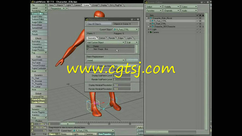Switch to the Items tab
Image resolution: width=242 pixels, height=136 pixels.
coord(51,5)
